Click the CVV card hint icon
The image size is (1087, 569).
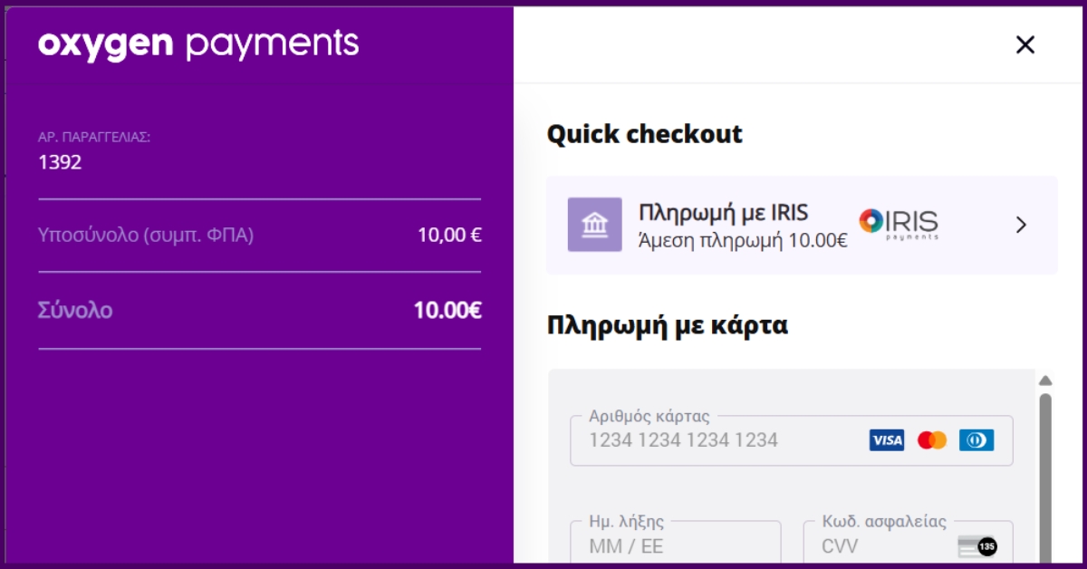pyautogui.click(x=977, y=546)
